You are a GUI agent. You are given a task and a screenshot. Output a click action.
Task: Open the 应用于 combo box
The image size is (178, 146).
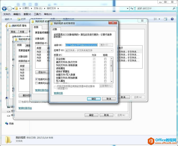tap(89, 51)
